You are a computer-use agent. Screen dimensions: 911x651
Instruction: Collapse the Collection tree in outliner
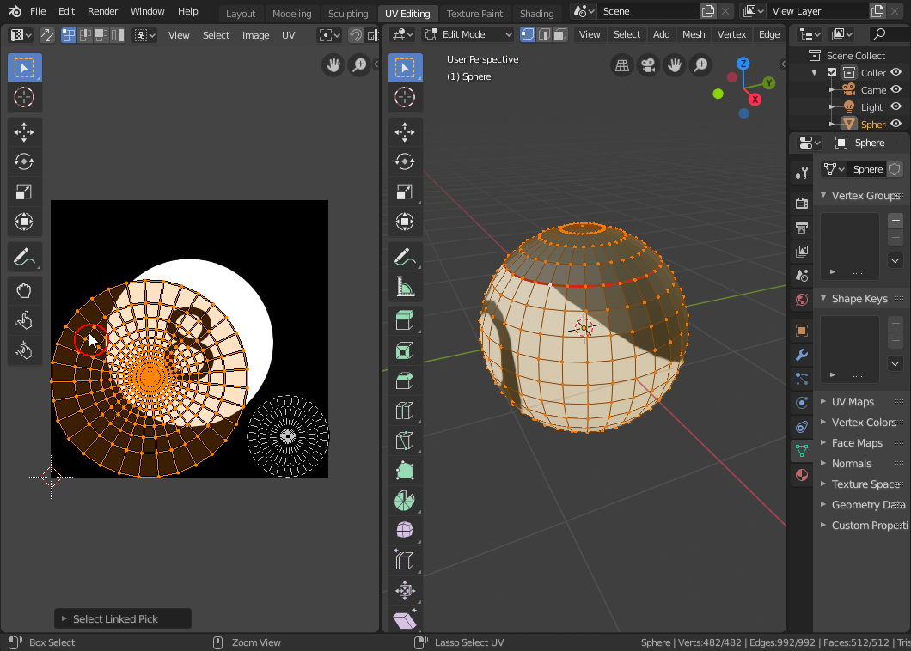(x=815, y=73)
